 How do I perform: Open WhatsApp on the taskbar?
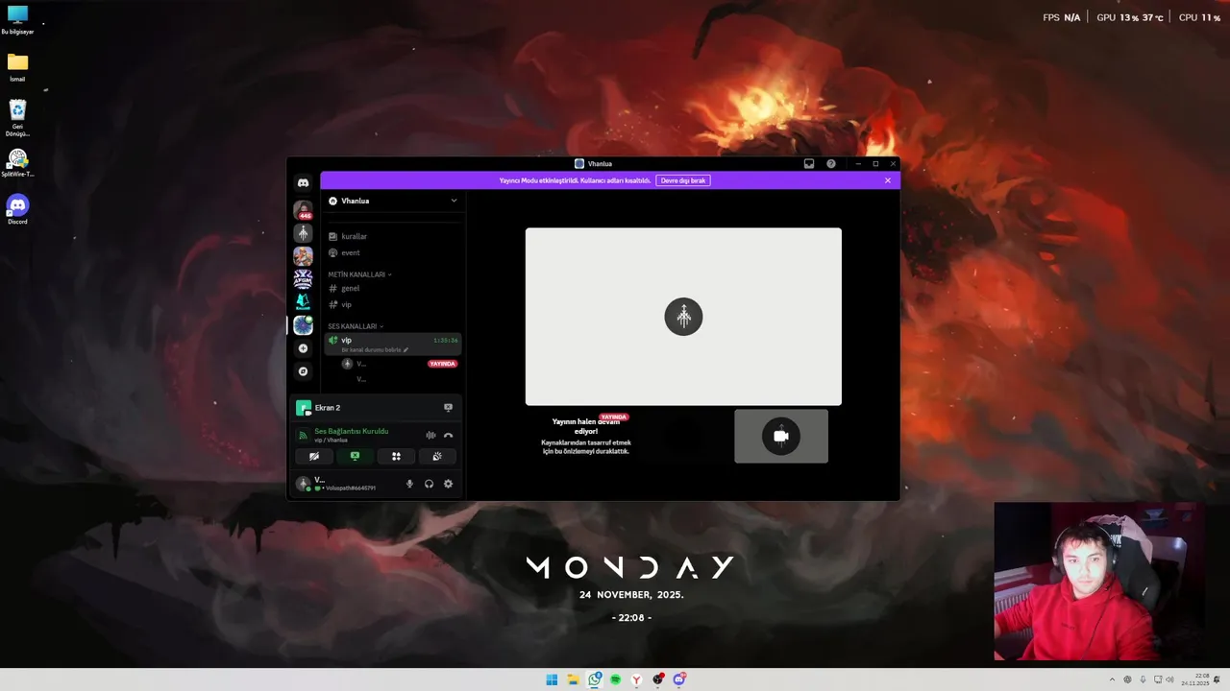[595, 679]
